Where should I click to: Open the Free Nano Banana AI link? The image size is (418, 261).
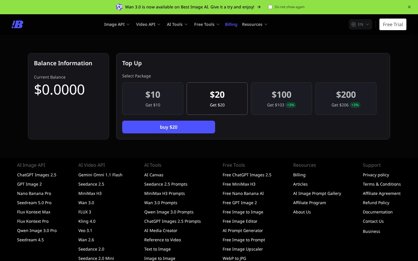[x=243, y=193]
